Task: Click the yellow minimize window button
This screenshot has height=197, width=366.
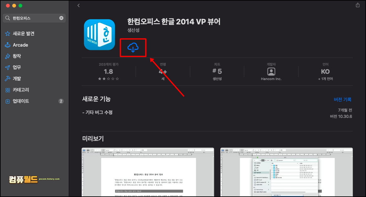Action: click(14, 6)
